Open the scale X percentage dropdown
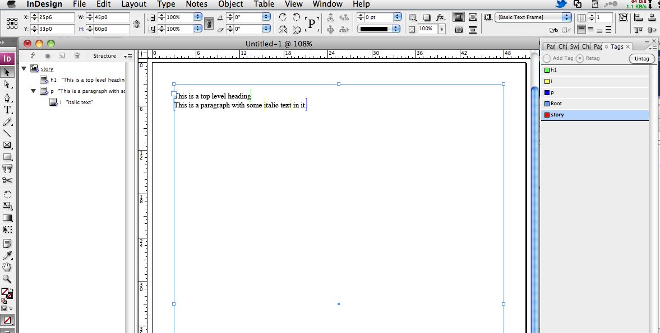The image size is (660, 333). pyautogui.click(x=198, y=17)
